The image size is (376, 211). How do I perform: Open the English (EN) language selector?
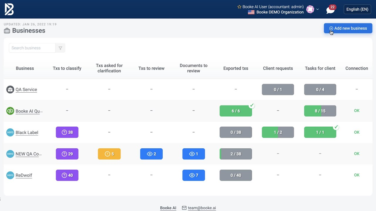tap(357, 9)
